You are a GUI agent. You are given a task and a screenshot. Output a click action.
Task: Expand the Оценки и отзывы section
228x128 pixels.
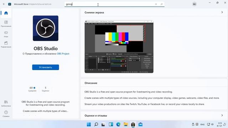pyautogui.click(x=222, y=115)
